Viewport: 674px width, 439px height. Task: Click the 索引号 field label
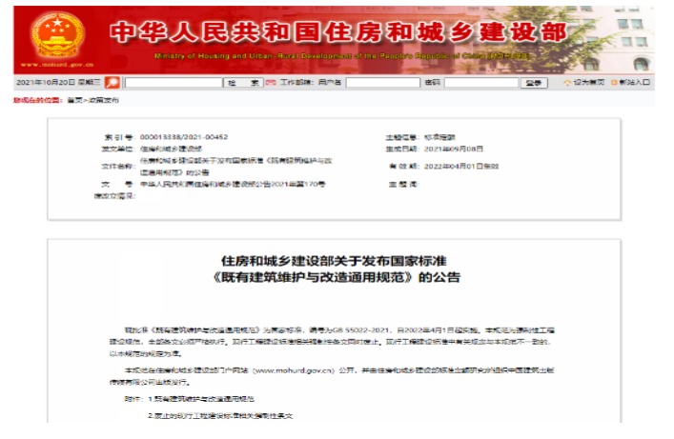[118, 137]
